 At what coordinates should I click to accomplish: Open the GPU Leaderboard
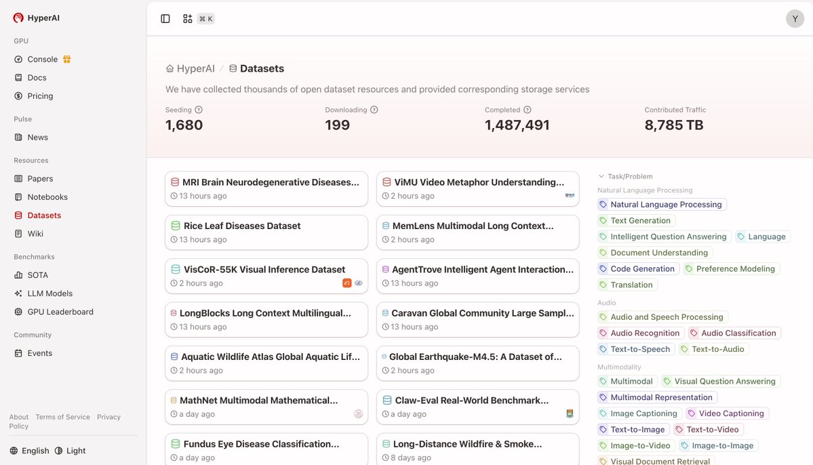point(54,312)
